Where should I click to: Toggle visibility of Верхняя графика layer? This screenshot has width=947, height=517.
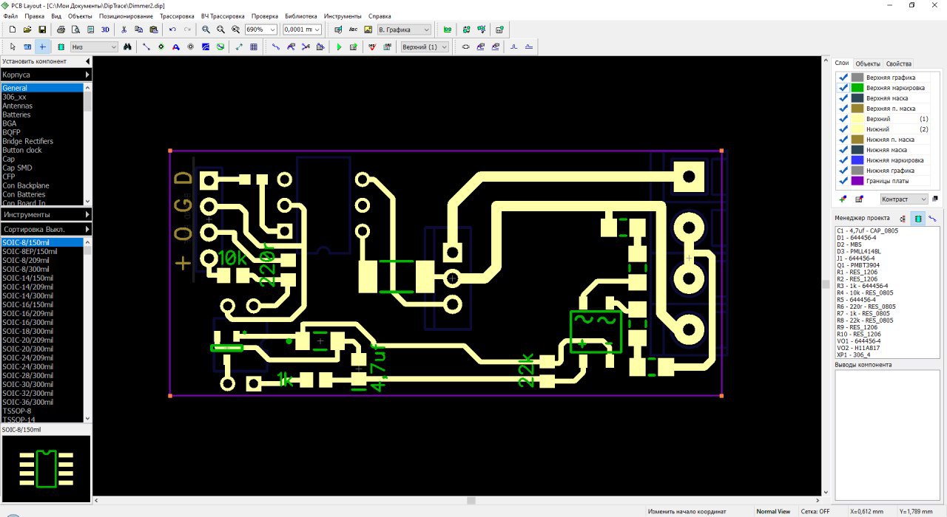[843, 77]
